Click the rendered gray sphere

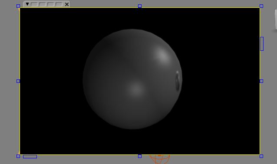tap(132, 79)
